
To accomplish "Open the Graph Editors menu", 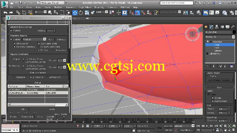I will tap(85, 7).
